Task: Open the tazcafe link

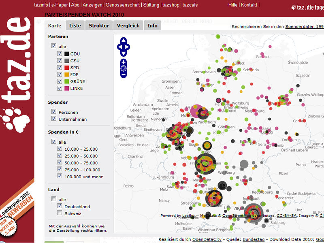Action: click(190, 5)
